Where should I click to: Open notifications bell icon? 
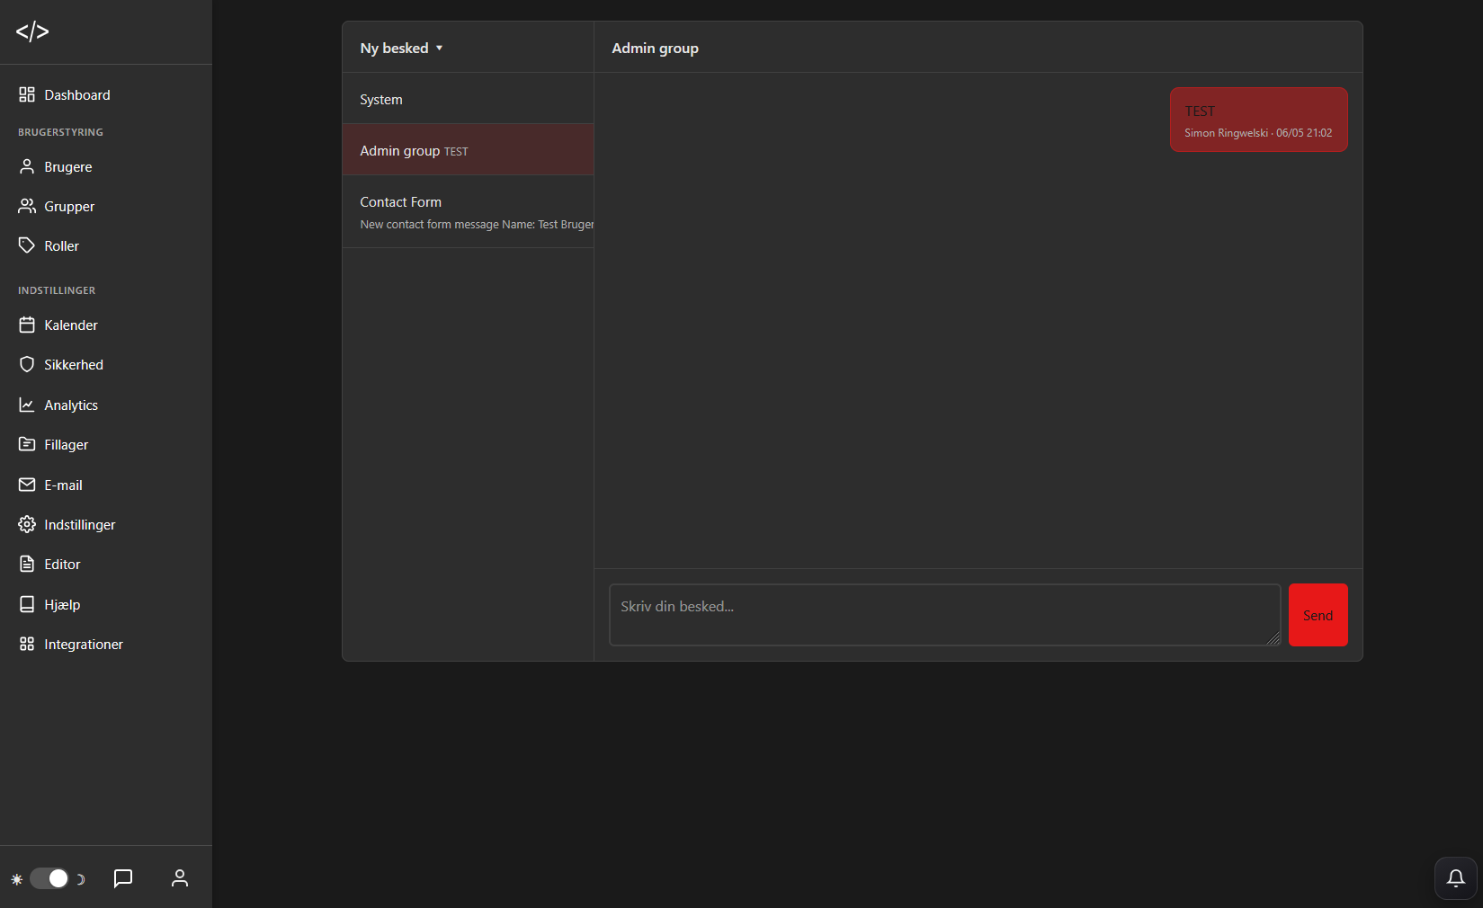1456,878
